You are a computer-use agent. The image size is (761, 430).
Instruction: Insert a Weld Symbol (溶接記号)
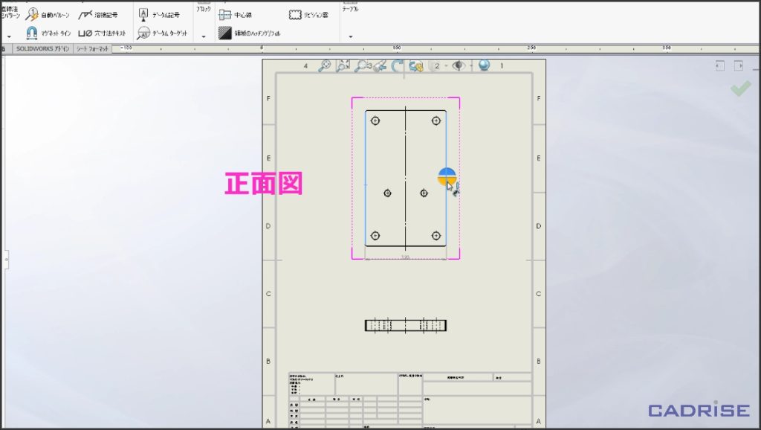98,15
